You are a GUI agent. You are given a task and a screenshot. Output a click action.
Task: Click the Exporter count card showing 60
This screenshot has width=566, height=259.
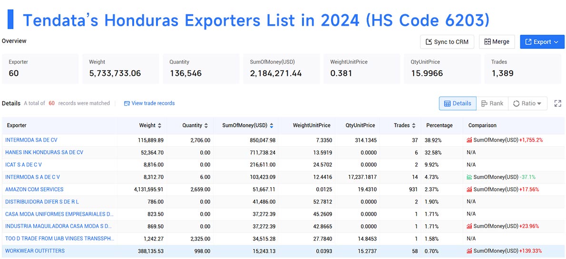[40, 68]
